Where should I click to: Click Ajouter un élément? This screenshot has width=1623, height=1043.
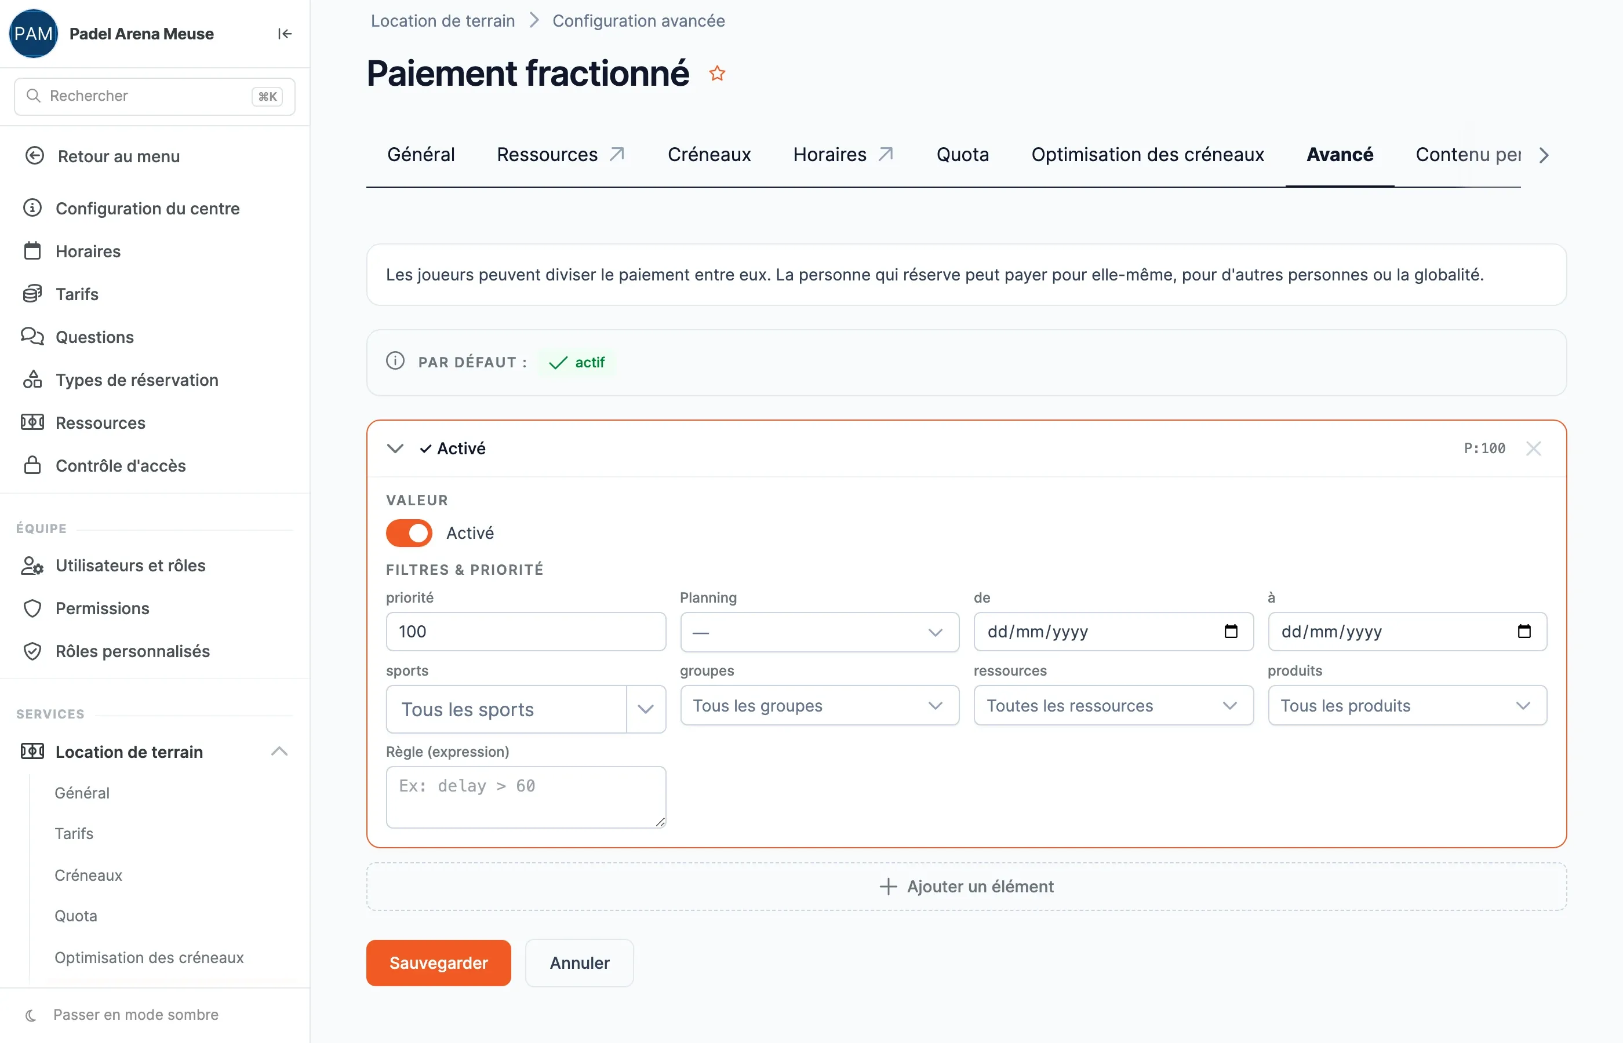967,887
